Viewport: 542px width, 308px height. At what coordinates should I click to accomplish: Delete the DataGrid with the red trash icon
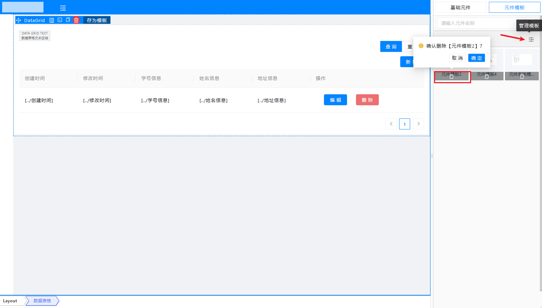coord(76,20)
